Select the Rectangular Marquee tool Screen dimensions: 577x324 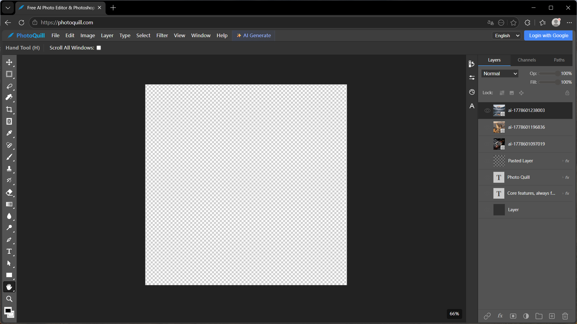click(9, 74)
